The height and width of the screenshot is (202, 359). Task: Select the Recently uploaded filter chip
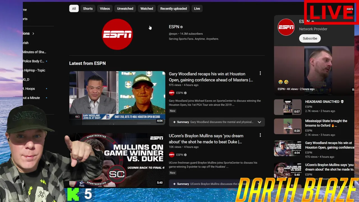pos(174,9)
